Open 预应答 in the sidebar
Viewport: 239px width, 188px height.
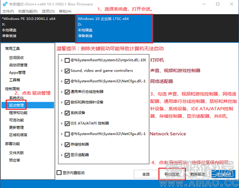click(15, 160)
